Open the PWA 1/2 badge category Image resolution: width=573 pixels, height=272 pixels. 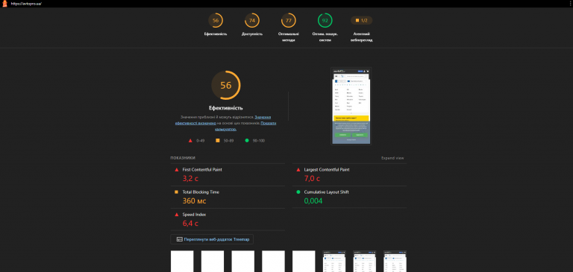tap(361, 20)
